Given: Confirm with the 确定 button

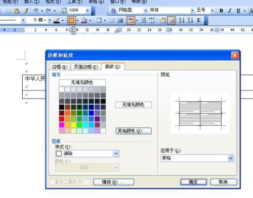Looking at the screenshot, I should (x=194, y=182).
